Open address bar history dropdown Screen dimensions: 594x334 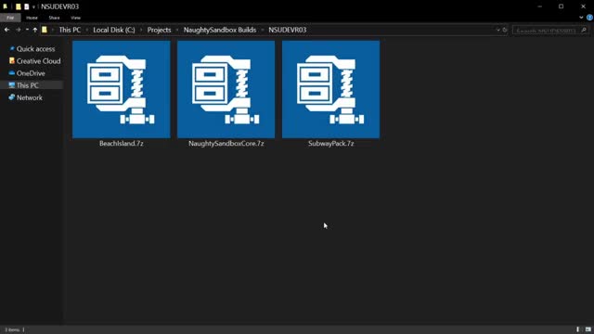pyautogui.click(x=497, y=30)
